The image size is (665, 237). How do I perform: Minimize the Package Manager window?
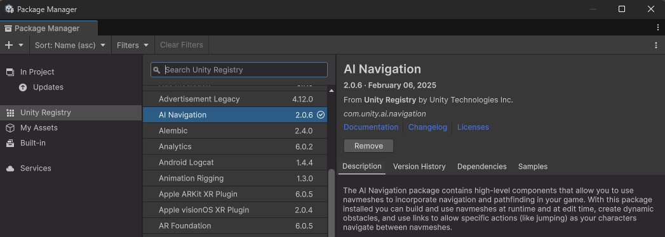point(593,9)
